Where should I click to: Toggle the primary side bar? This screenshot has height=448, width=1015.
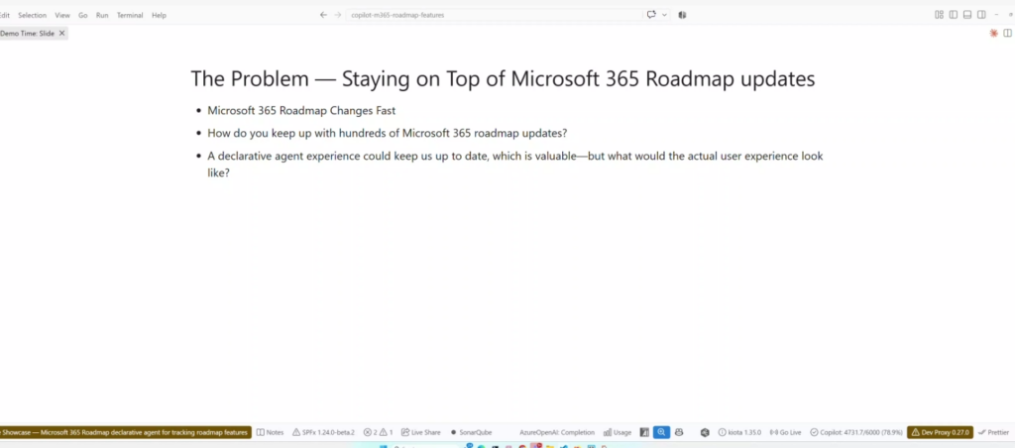click(x=953, y=15)
